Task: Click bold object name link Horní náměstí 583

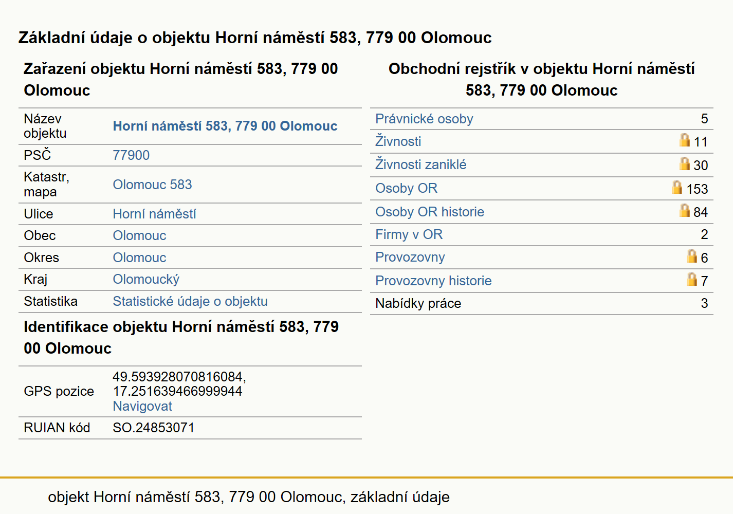Action: tap(225, 126)
